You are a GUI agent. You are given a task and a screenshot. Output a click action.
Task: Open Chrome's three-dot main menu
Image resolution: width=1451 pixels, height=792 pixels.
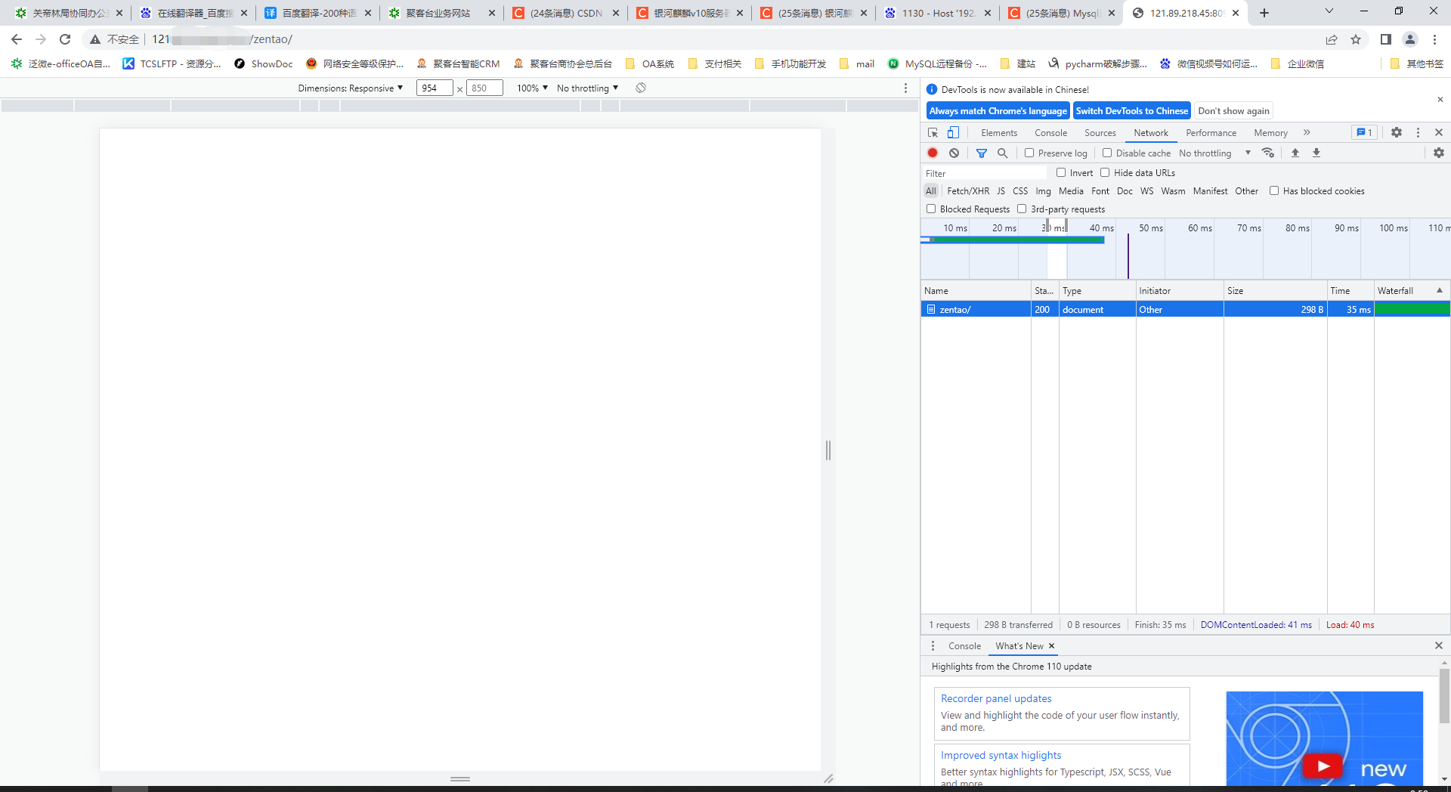(x=1434, y=39)
